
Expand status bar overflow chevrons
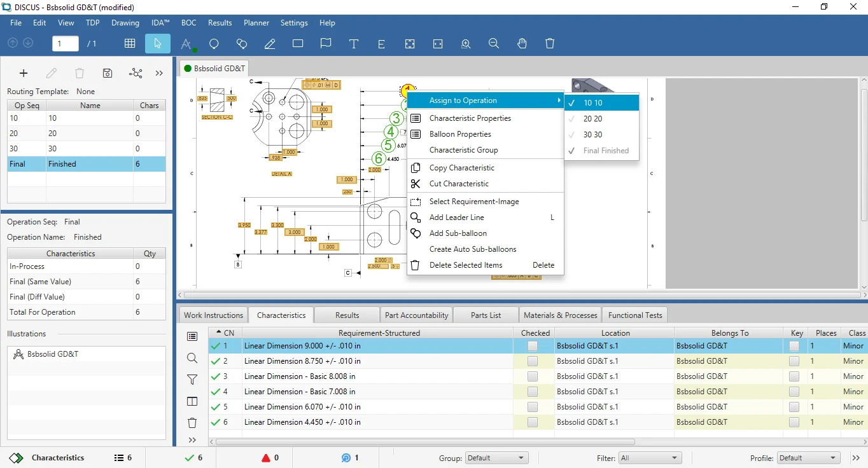click(856, 458)
